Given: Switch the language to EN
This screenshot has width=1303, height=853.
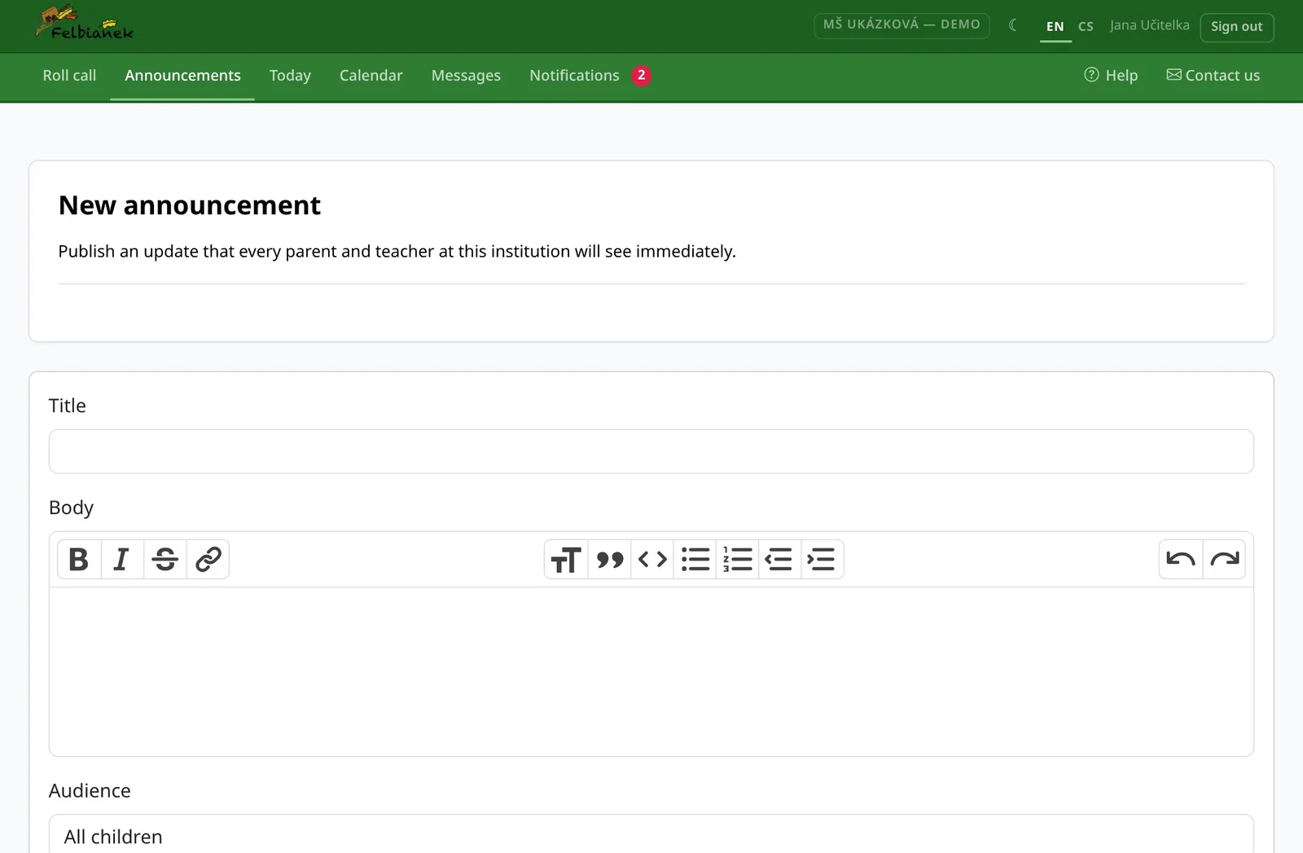Looking at the screenshot, I should point(1055,27).
